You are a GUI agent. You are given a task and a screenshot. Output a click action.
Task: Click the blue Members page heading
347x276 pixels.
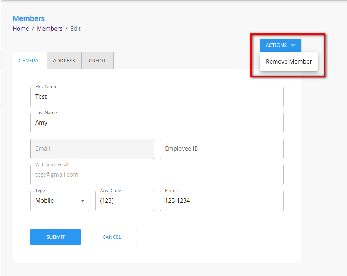pos(28,18)
